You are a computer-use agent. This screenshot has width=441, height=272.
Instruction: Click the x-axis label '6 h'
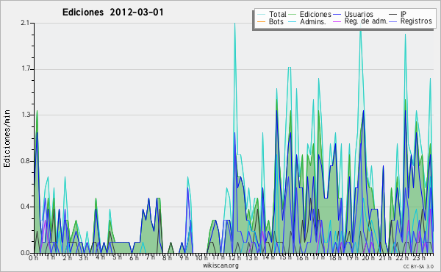tap(134, 257)
